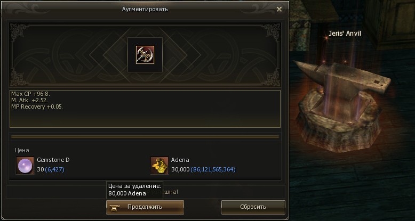415x221 pixels.
Task: Click the anvil icon on Продолжить button
Action: click(x=115, y=208)
